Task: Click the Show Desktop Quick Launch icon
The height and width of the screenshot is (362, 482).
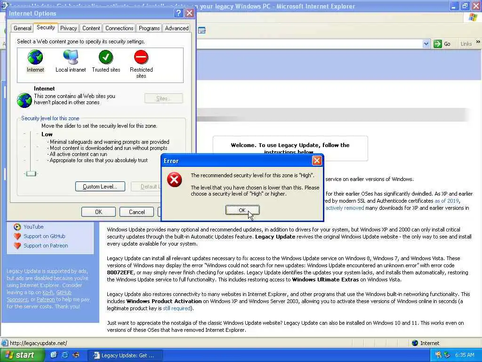Action: click(54, 355)
